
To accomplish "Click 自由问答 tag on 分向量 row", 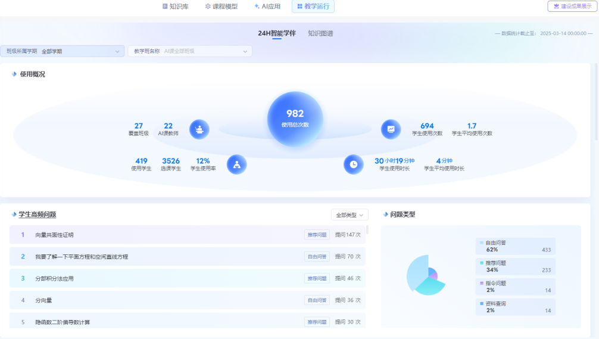I will click(317, 300).
